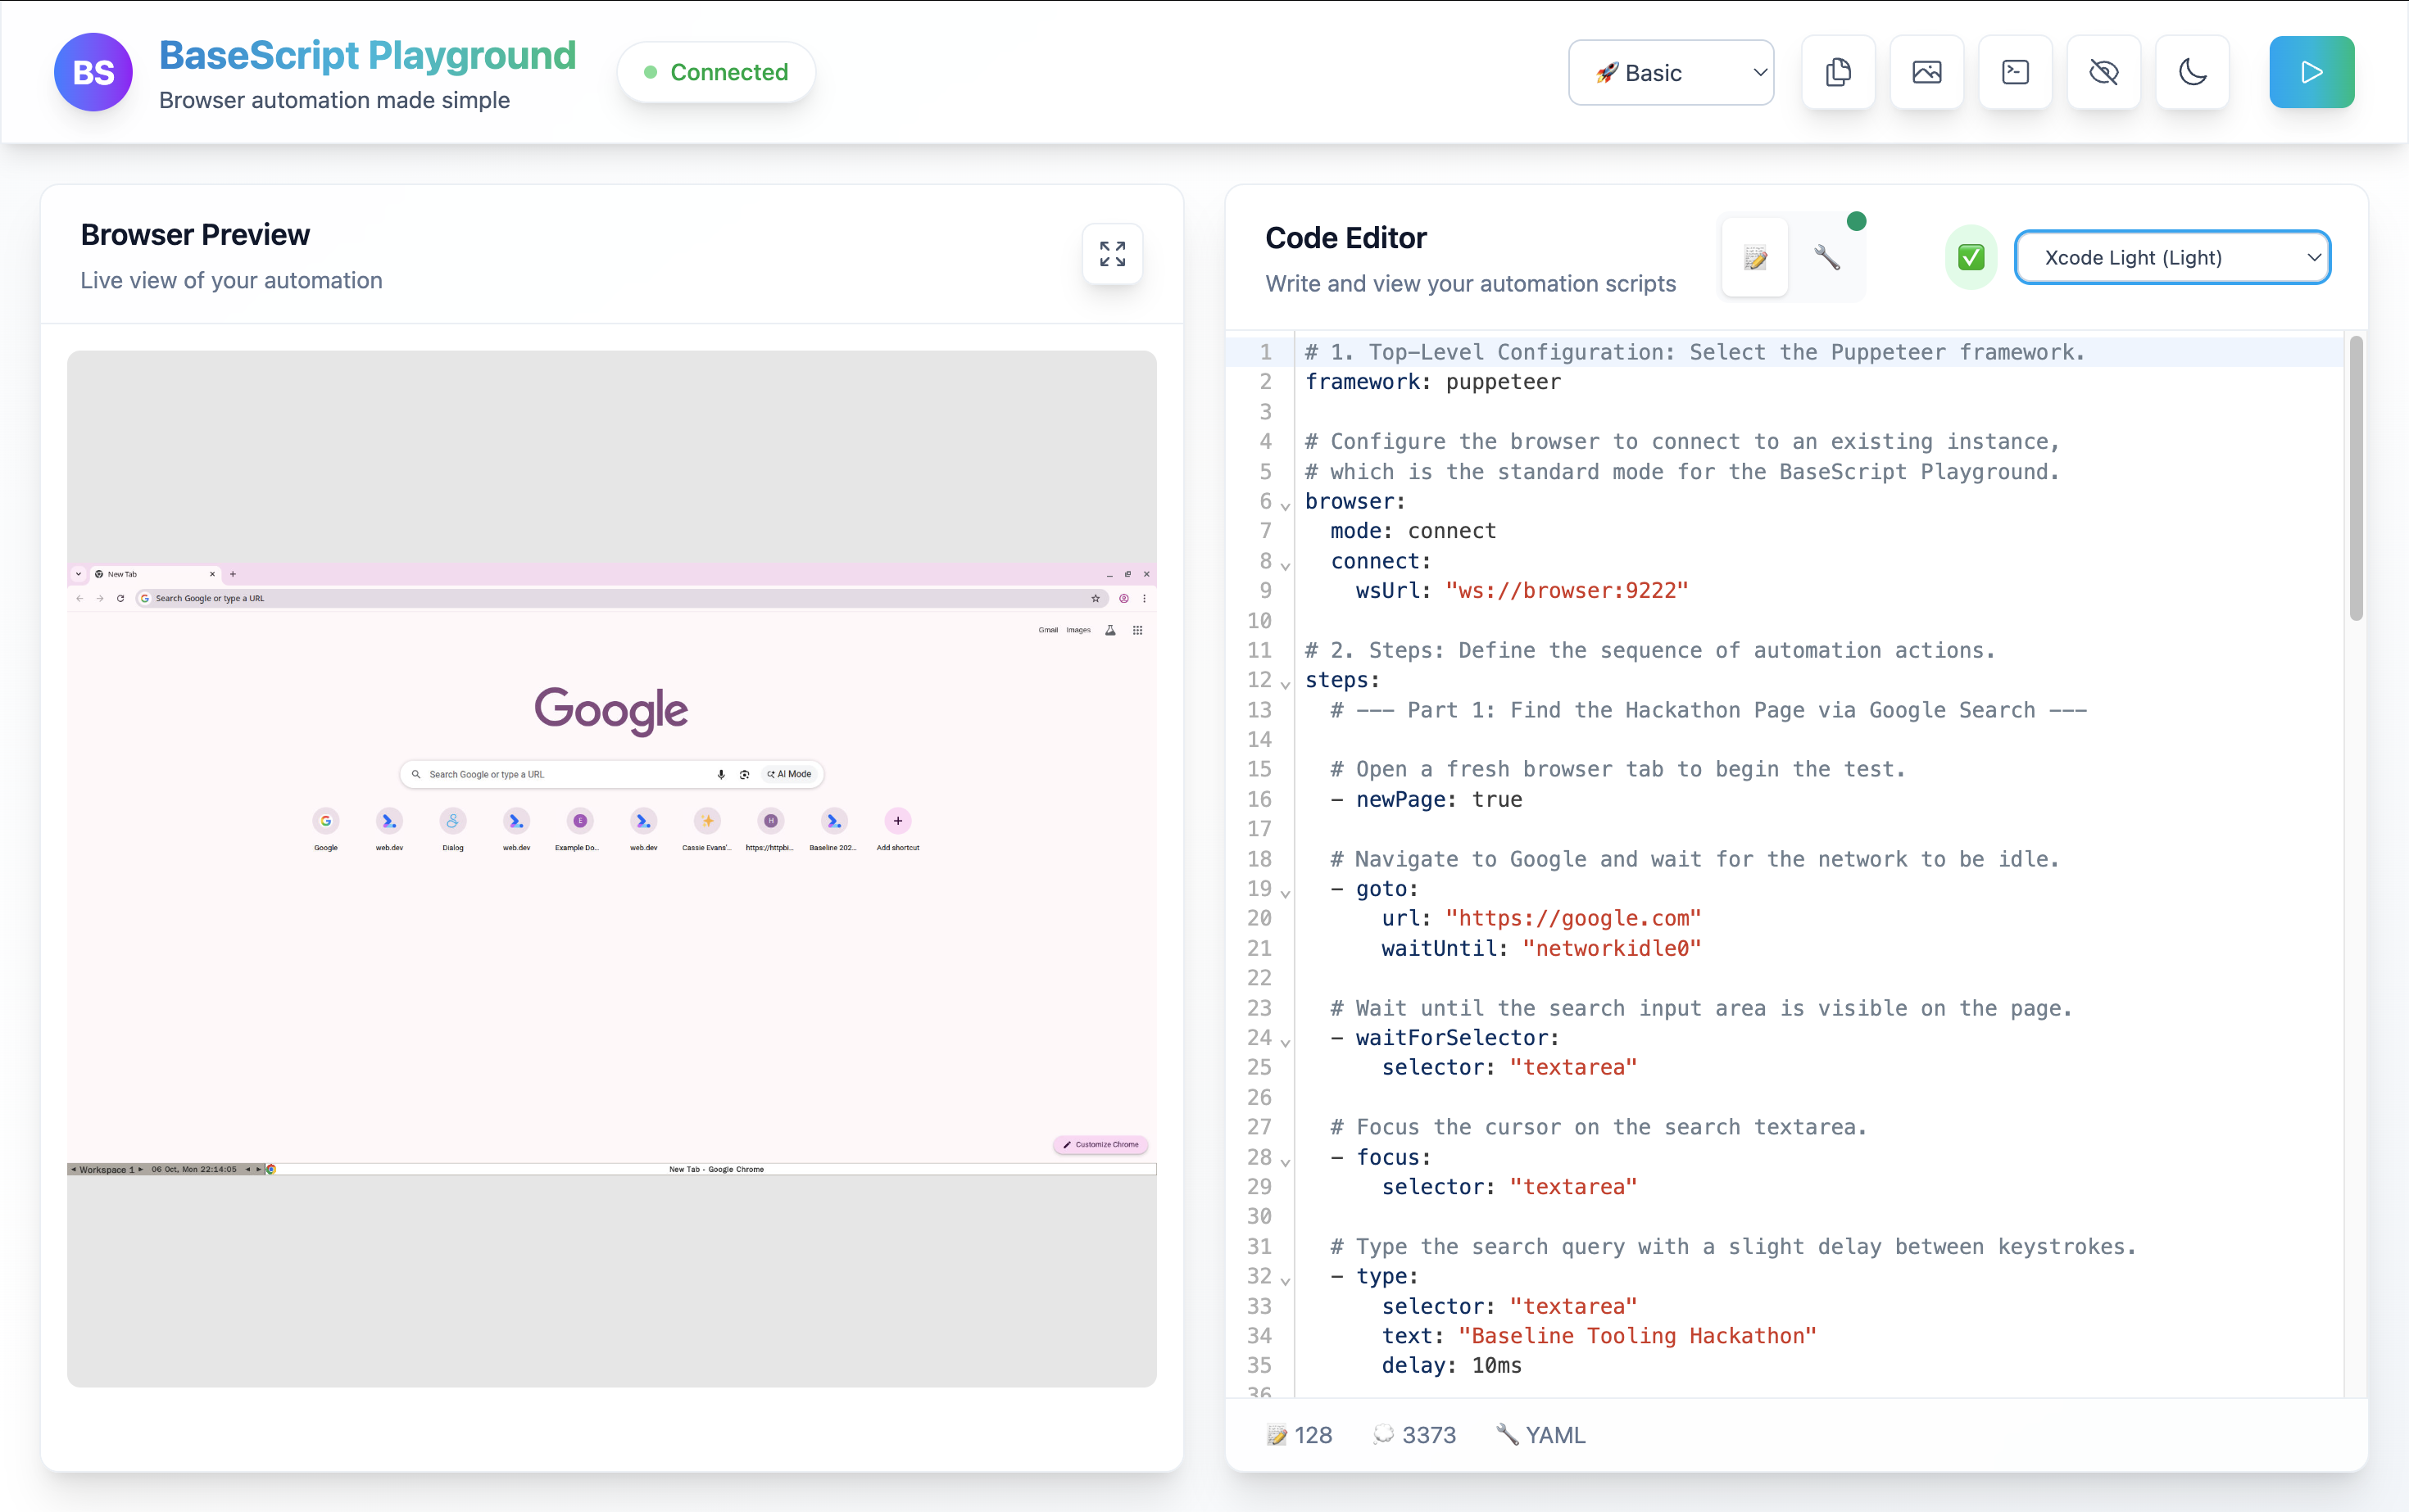Click the live browser preview thumbnail

point(611,868)
